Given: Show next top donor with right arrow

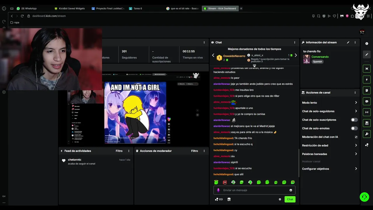Looking at the screenshot, I should point(296,55).
